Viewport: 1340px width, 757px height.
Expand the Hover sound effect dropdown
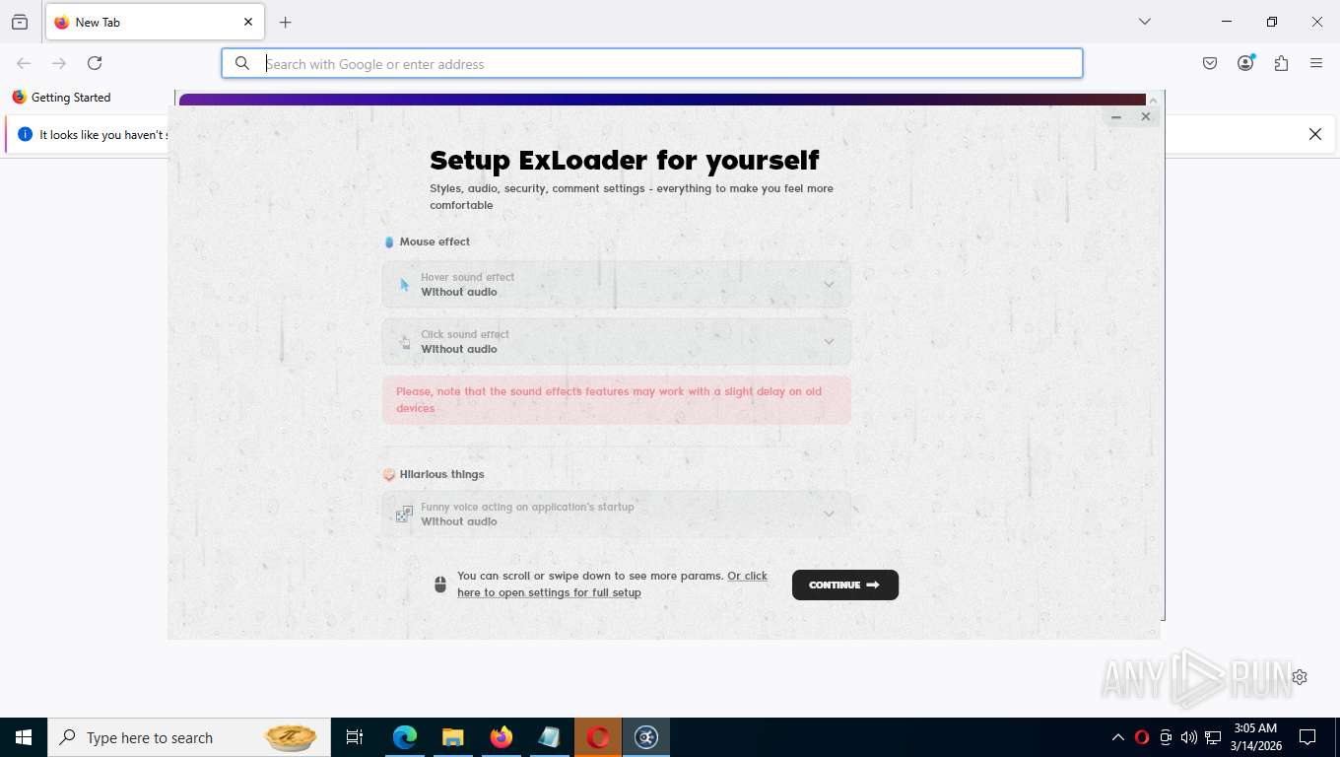[616, 285]
